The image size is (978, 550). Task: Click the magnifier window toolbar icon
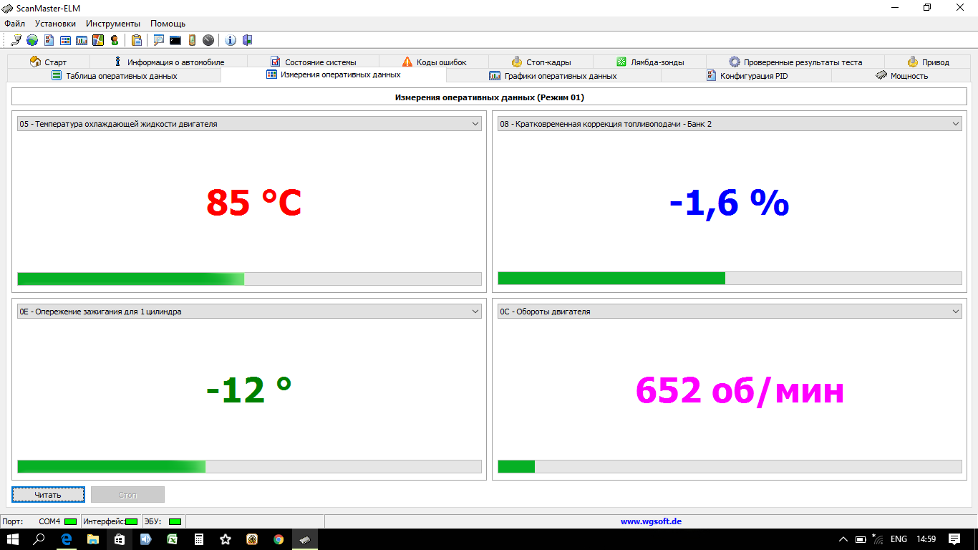click(x=159, y=40)
